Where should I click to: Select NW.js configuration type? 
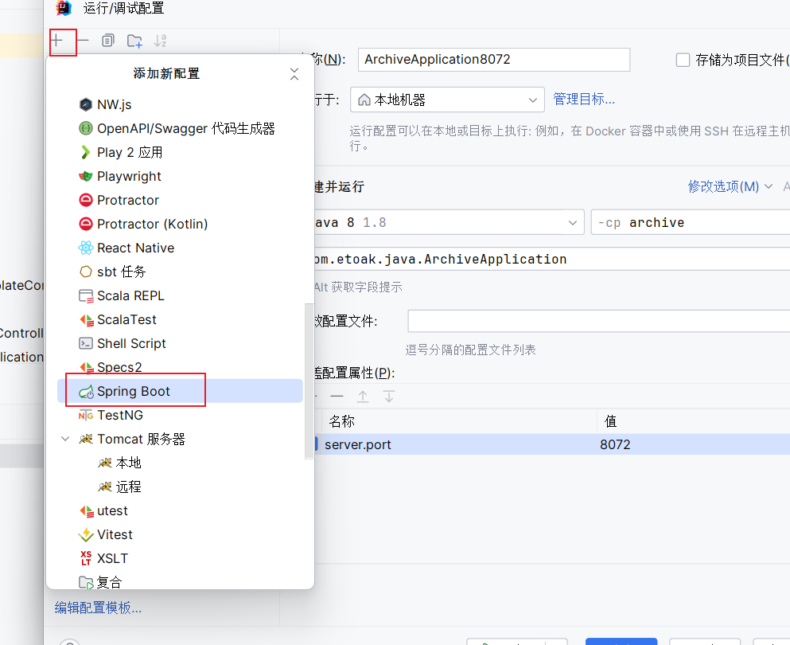[x=179, y=104]
